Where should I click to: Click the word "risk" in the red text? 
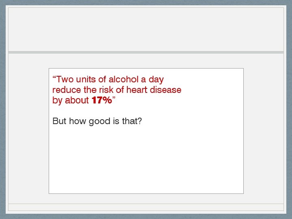coord(105,90)
